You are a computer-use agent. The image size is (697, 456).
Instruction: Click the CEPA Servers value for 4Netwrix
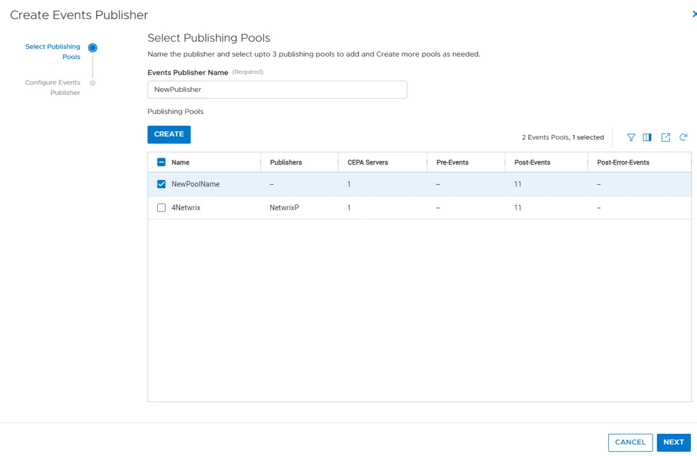349,208
